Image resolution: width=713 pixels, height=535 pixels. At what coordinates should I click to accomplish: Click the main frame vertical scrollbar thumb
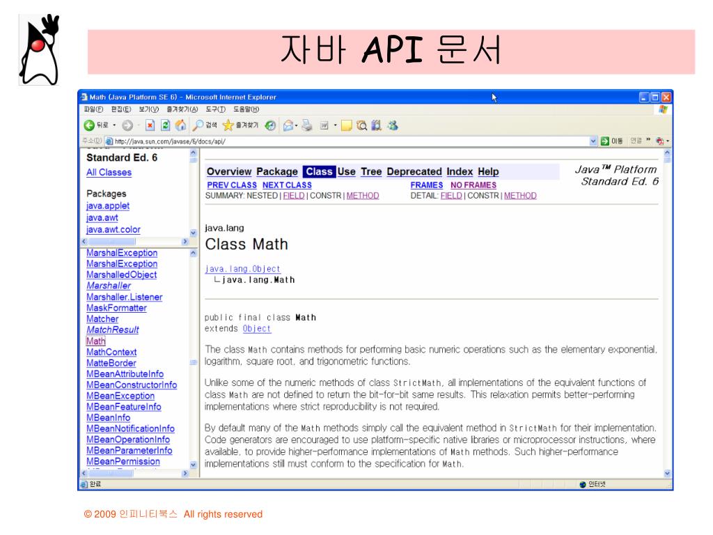click(667, 160)
